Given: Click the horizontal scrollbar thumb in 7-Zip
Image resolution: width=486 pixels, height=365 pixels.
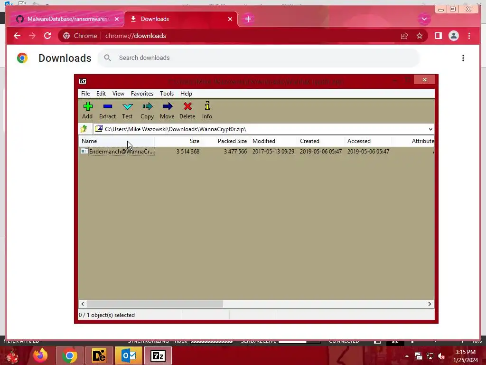Looking at the screenshot, I should coord(155,304).
